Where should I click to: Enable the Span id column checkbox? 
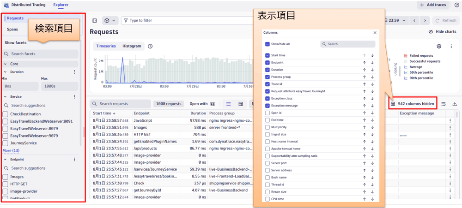pyautogui.click(x=267, y=113)
